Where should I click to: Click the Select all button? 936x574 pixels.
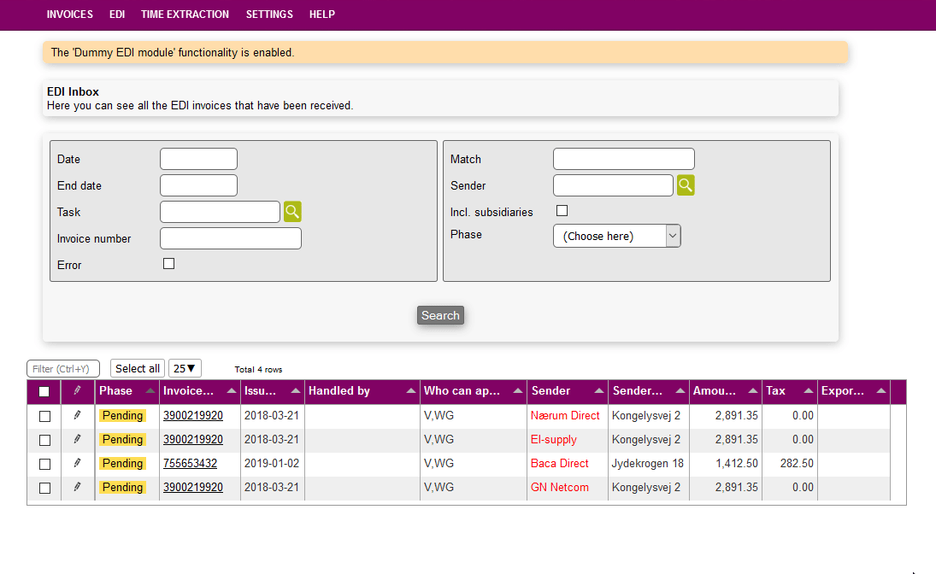pyautogui.click(x=138, y=368)
